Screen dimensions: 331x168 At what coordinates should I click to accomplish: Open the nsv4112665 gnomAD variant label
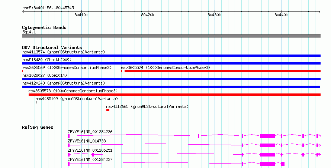(x=147, y=106)
